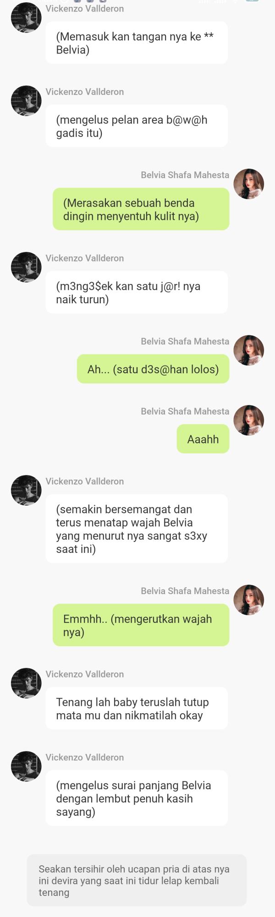Viewport: 275px width, 917px height.
Task: Open Vickenzo Vallderon name above "Tenang lah baby"
Action: [x=85, y=674]
